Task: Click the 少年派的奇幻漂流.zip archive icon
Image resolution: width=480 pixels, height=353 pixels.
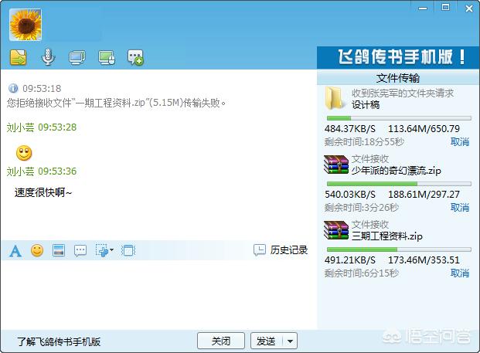Action: pos(336,165)
